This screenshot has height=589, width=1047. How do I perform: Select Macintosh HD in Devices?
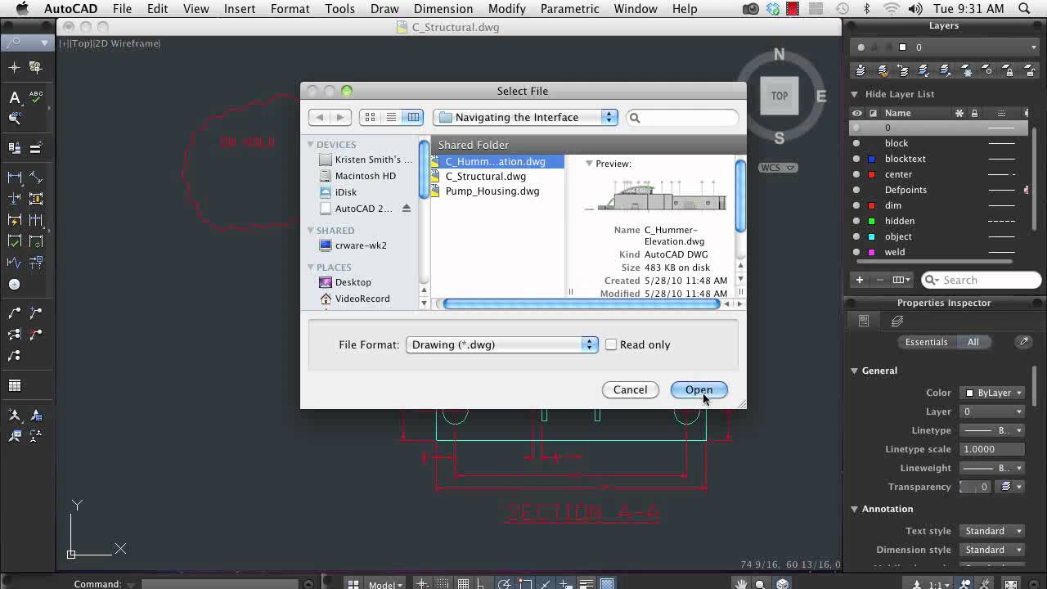[365, 176]
